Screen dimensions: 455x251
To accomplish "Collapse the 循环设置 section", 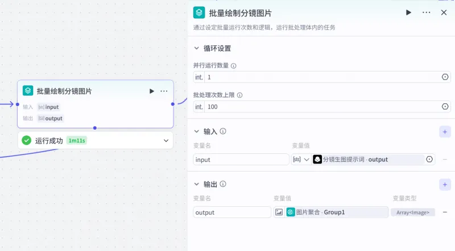I will 196,48.
